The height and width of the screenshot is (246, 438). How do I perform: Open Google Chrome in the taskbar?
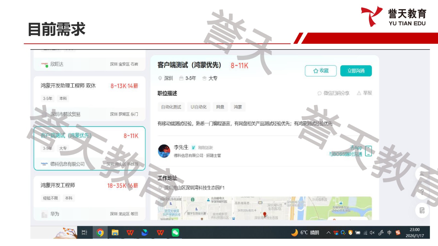pos(100,233)
